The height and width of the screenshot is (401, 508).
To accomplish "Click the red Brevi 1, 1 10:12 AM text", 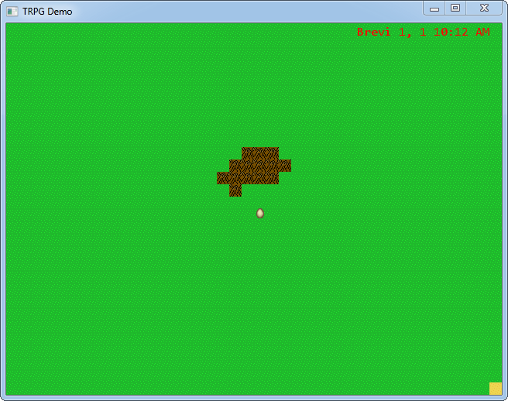I will click(423, 32).
